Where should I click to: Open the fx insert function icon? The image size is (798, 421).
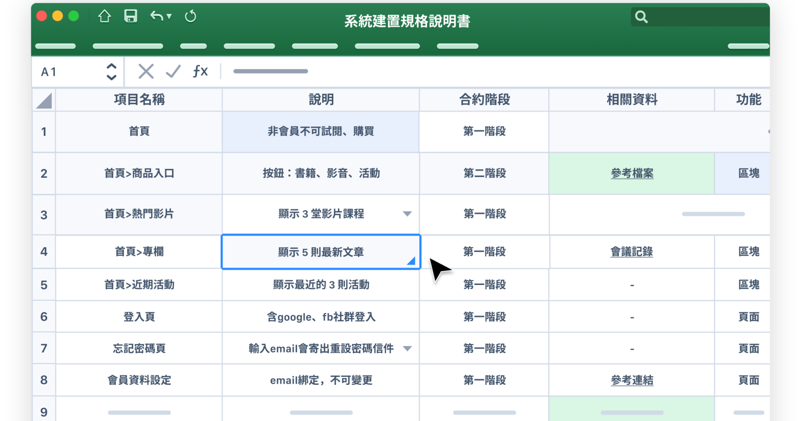click(x=200, y=72)
